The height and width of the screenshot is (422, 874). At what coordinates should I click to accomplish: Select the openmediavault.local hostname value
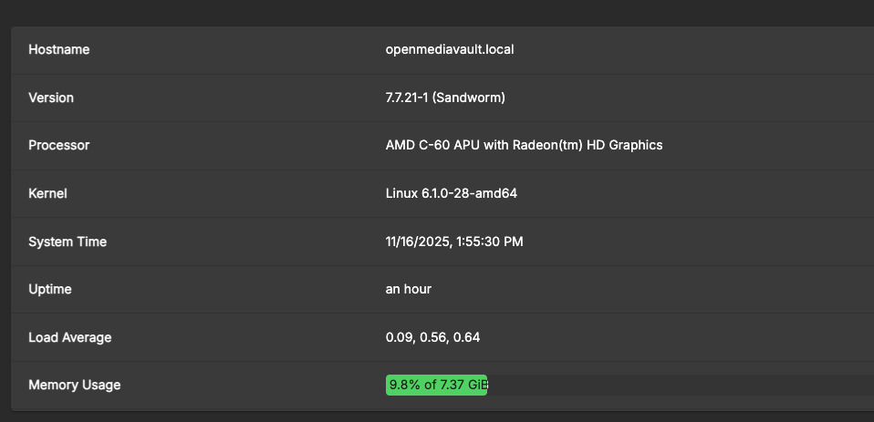pos(450,49)
